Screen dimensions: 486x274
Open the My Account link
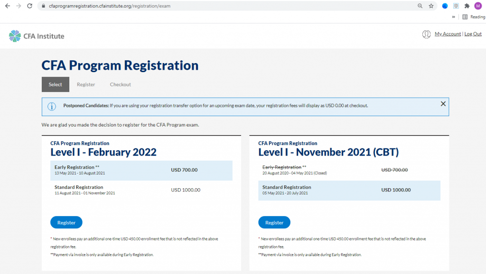point(448,34)
